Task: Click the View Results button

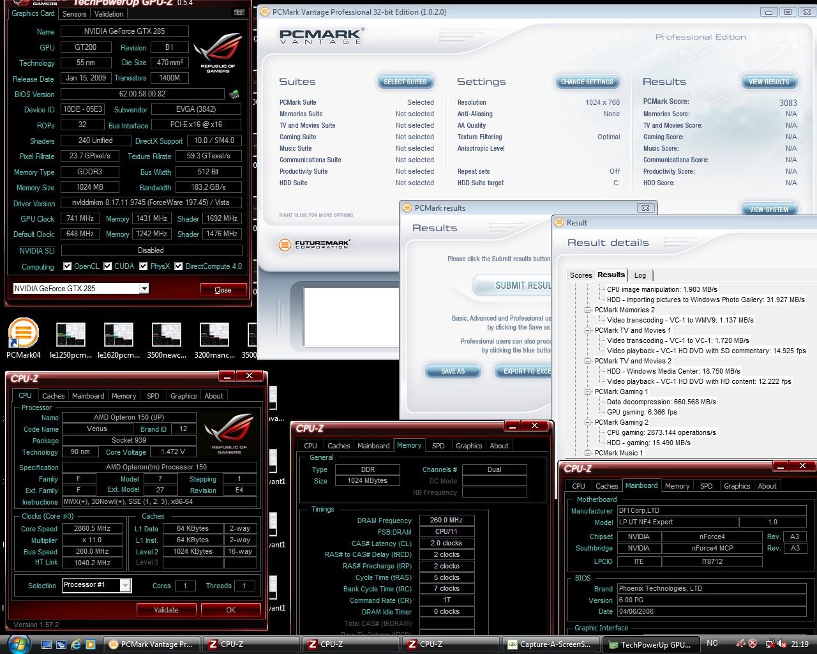Action: [769, 82]
